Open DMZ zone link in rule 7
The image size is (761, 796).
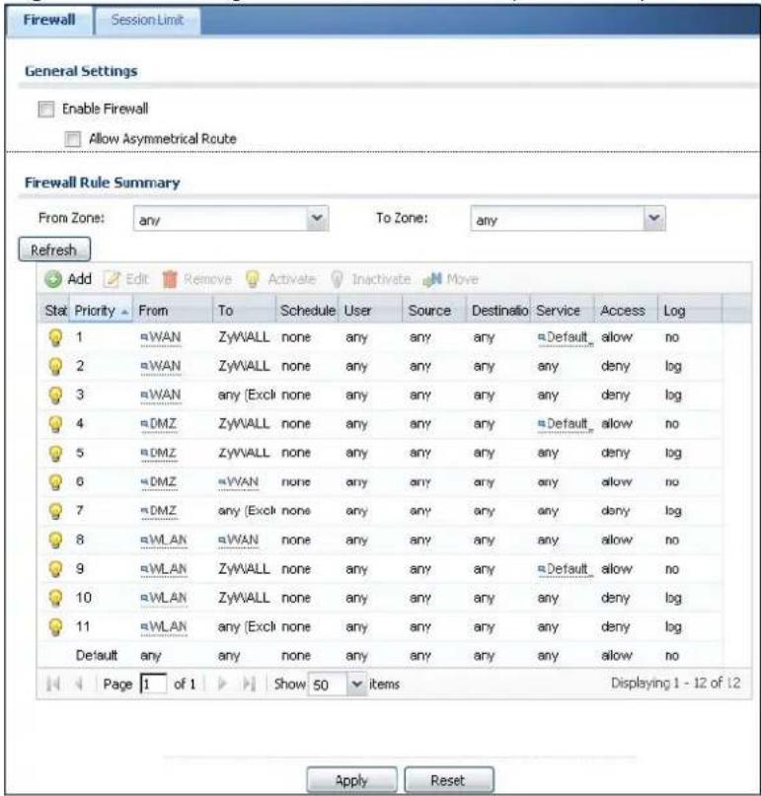point(159,511)
